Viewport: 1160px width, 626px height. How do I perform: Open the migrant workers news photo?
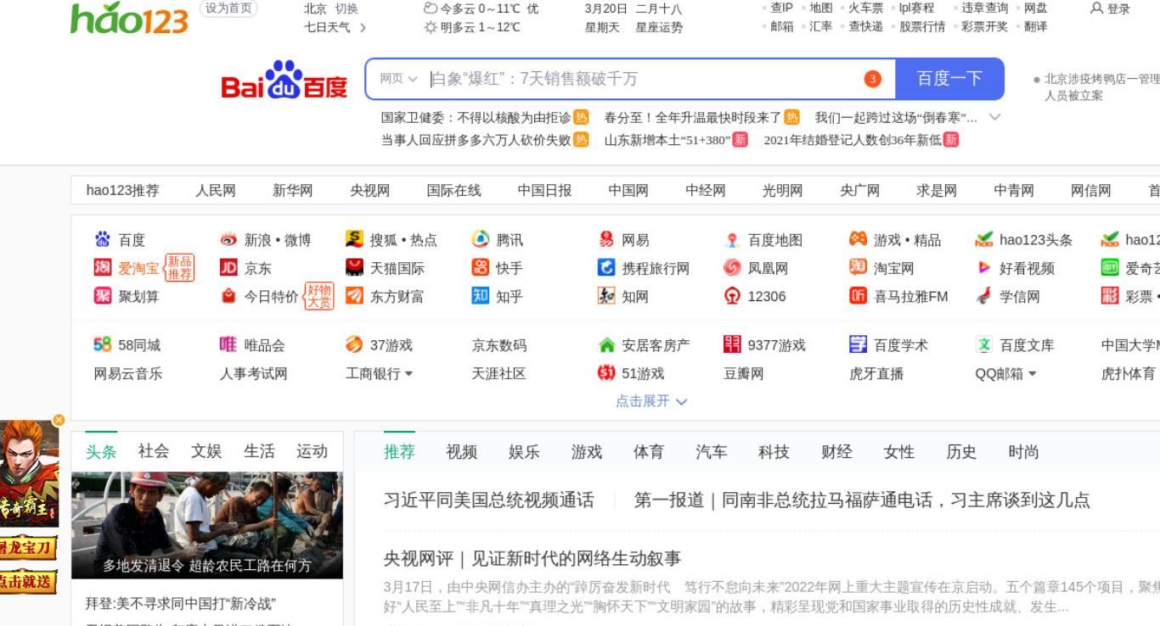pos(207,526)
